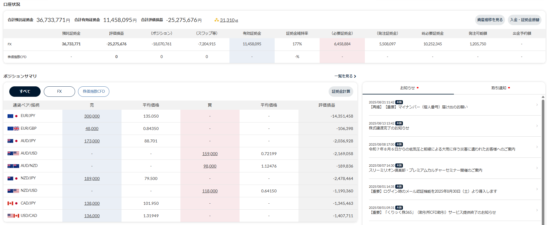Open the 証拠金計算 button
Image resolution: width=547 pixels, height=225 pixels.
click(341, 92)
